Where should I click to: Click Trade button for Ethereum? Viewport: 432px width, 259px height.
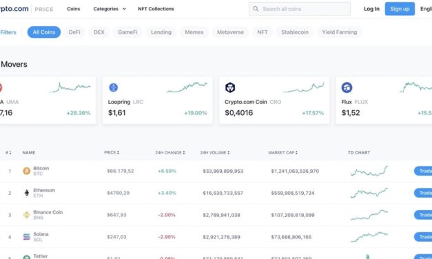[423, 193]
